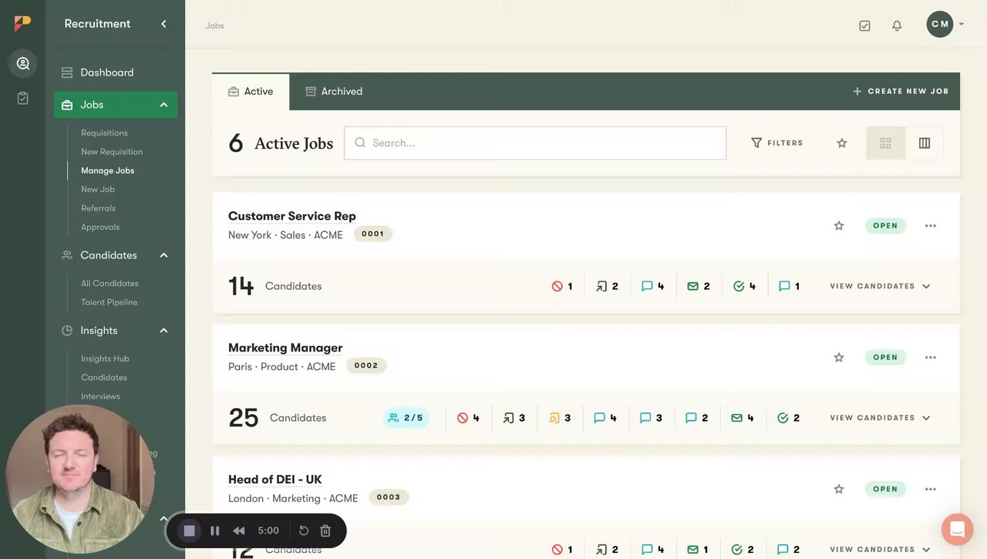
Task: Open the clipboard icon in left rail
Action: click(x=23, y=98)
